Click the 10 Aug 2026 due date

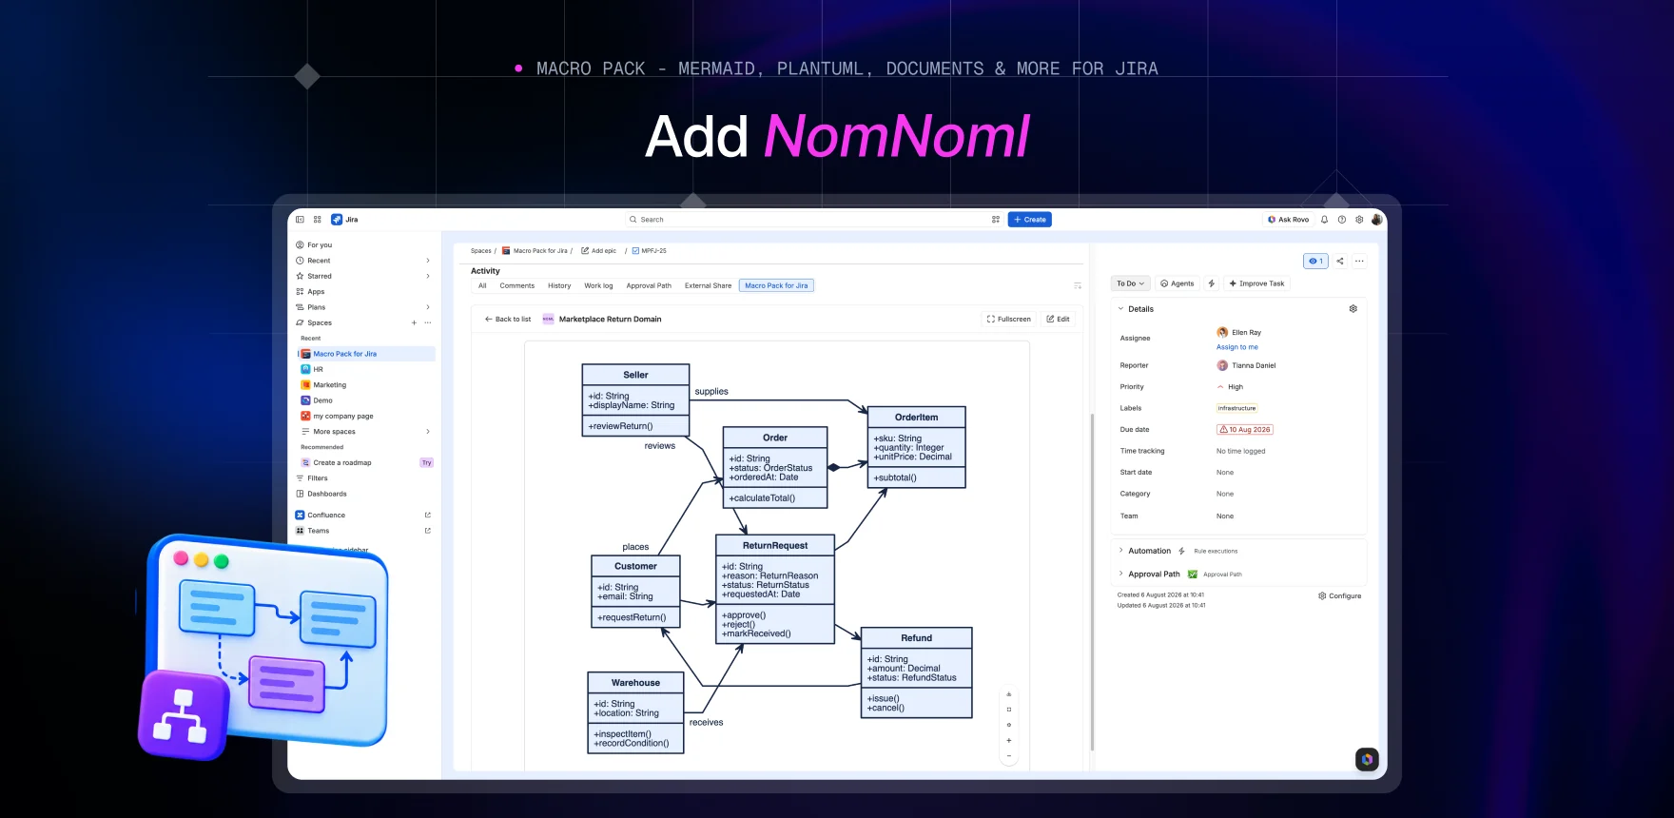[x=1245, y=430]
